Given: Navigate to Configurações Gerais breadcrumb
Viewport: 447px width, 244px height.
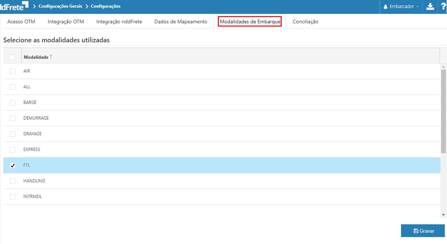Looking at the screenshot, I should pos(60,6).
